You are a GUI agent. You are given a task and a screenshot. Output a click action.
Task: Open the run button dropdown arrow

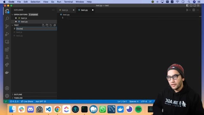coord(190,10)
